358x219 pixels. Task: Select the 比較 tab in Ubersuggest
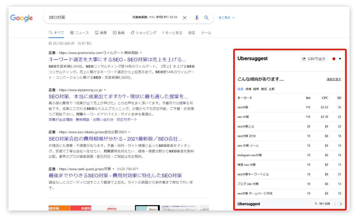click(x=272, y=89)
